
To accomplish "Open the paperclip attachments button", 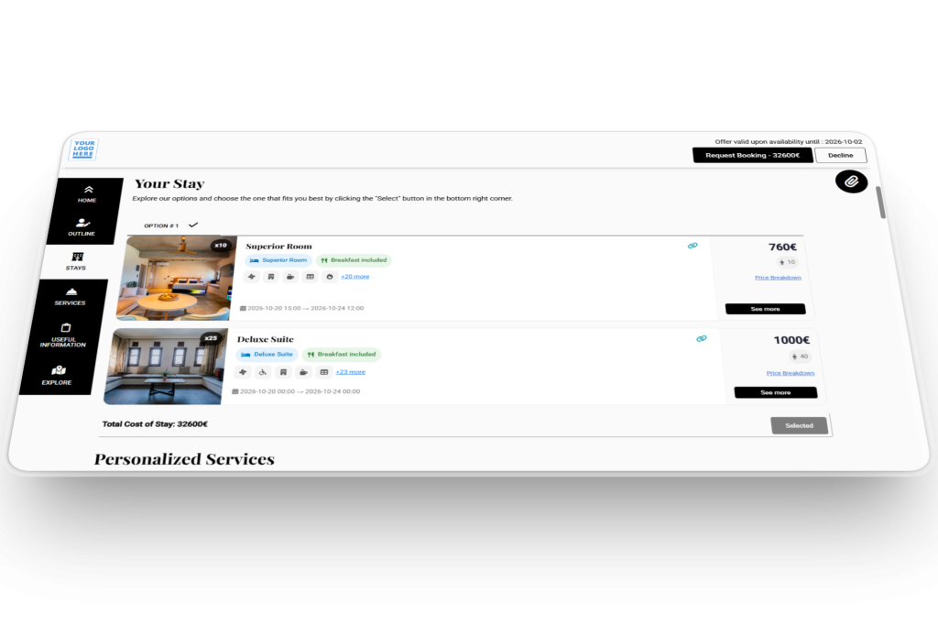I will [x=851, y=181].
